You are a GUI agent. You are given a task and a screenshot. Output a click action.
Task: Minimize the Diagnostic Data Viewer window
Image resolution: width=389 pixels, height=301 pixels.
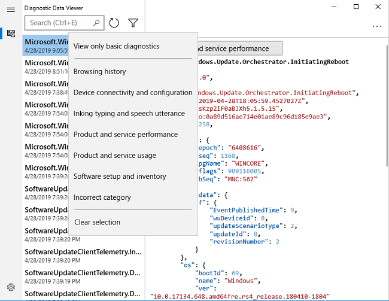(x=334, y=7)
